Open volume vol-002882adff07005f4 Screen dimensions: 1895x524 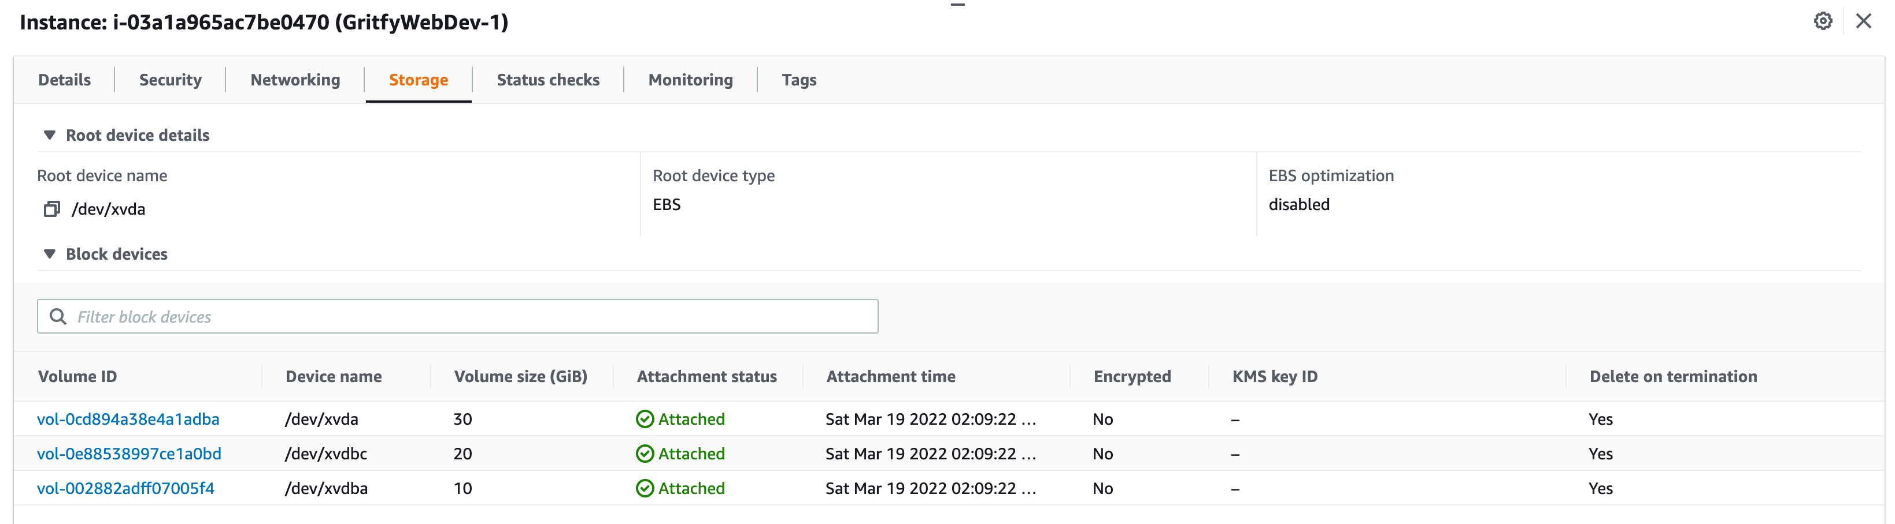[x=126, y=488]
